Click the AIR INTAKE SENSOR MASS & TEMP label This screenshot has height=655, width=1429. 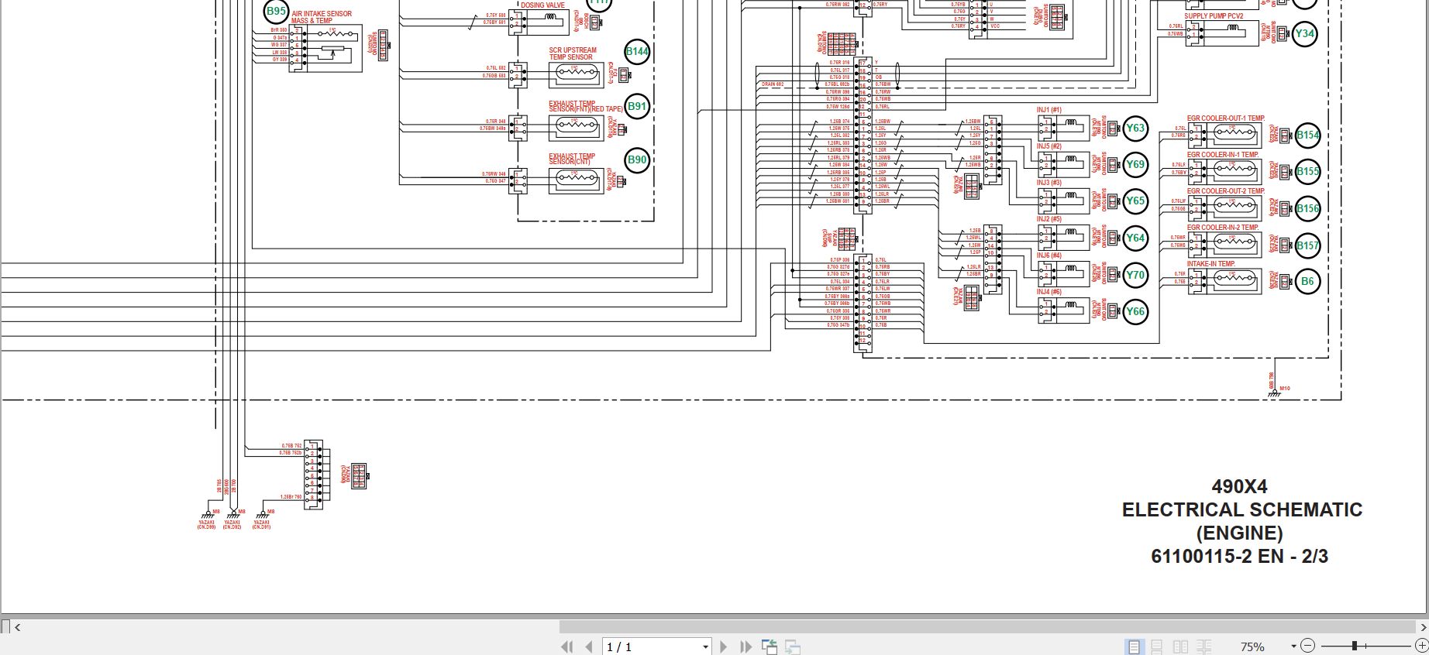coord(322,17)
